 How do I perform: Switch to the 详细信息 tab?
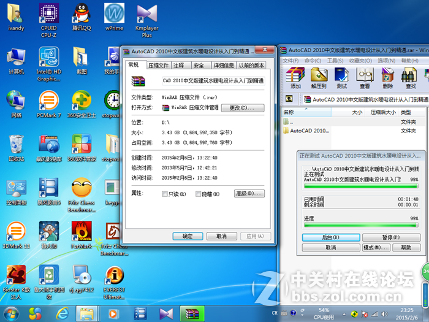click(224, 66)
